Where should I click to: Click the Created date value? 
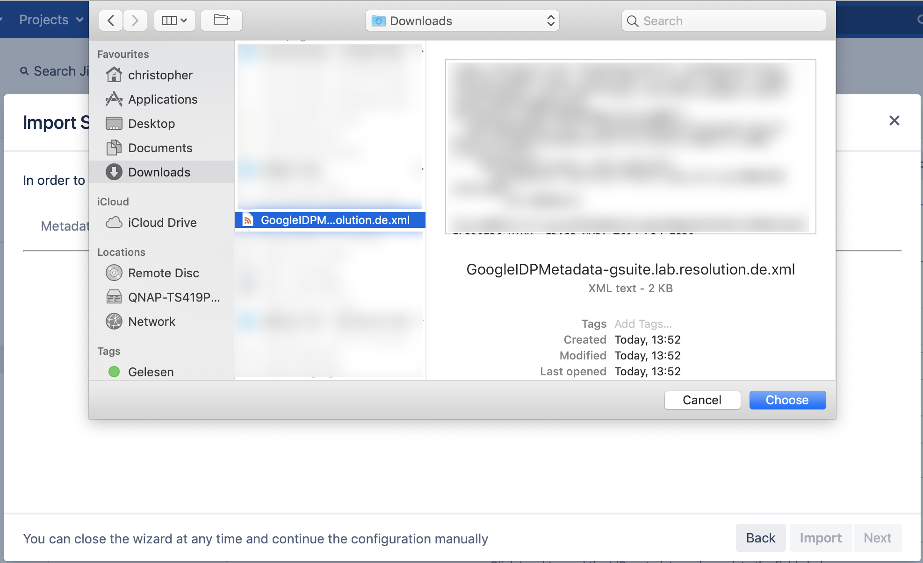[x=648, y=339]
